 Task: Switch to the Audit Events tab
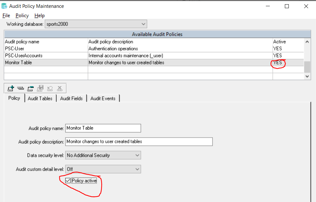tap(103, 98)
